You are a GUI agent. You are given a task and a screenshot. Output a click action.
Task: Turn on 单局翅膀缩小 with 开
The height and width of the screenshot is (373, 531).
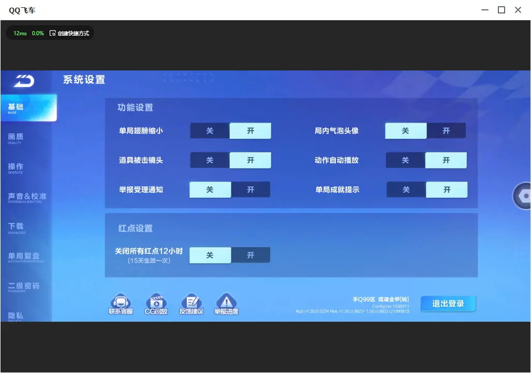(250, 131)
